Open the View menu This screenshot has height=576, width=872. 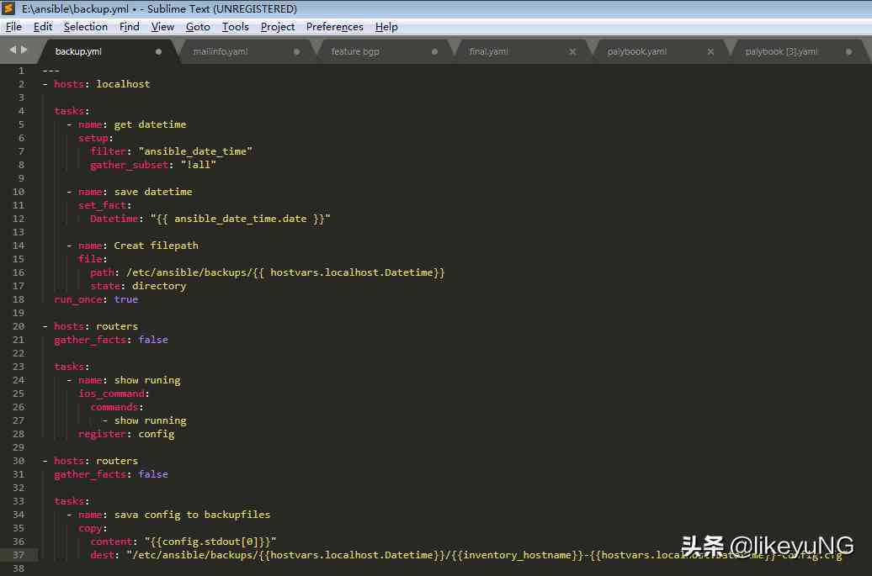click(162, 27)
